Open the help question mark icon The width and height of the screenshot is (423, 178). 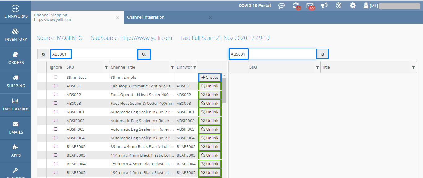pyautogui.click(x=338, y=6)
